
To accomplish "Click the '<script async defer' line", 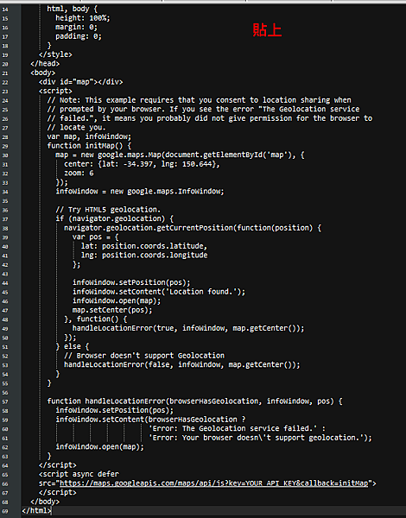I will [x=79, y=474].
